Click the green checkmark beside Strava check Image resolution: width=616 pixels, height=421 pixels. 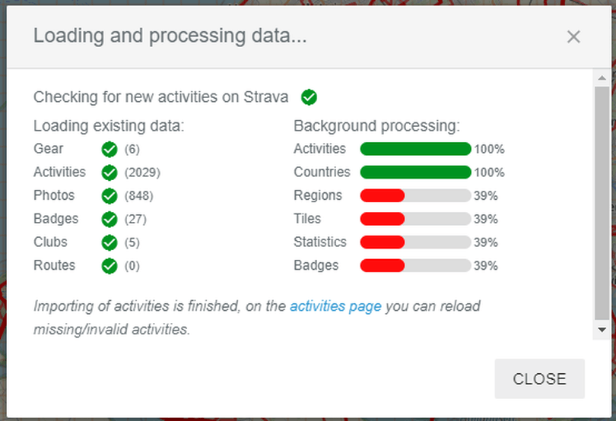(x=309, y=97)
